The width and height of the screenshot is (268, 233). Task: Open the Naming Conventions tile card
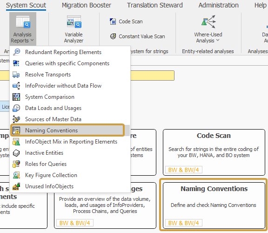coord(214,206)
